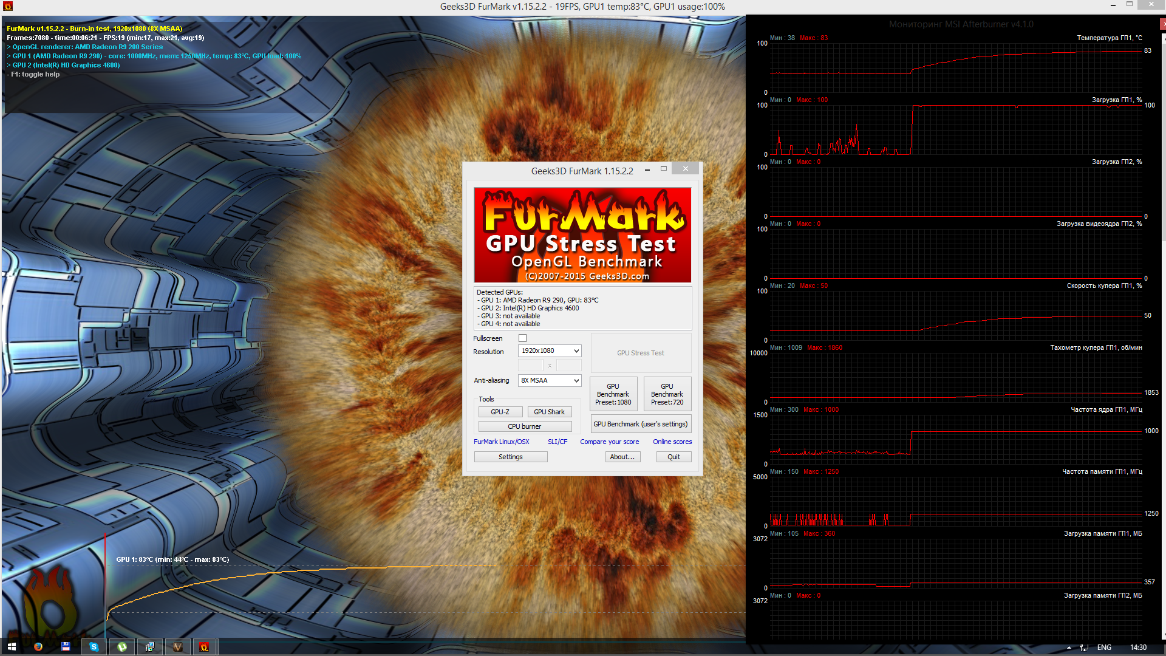Open the Windows Start button
This screenshot has width=1166, height=656.
pos(12,647)
